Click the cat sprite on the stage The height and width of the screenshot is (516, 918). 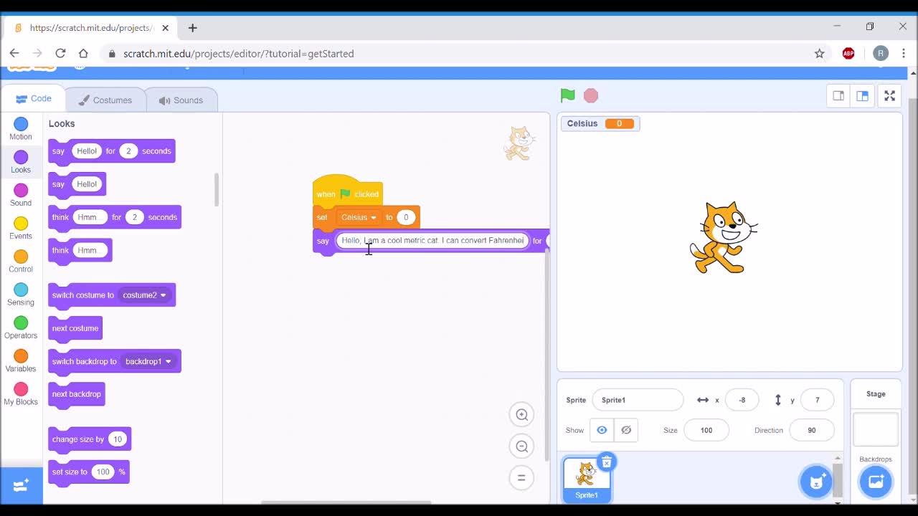723,237
